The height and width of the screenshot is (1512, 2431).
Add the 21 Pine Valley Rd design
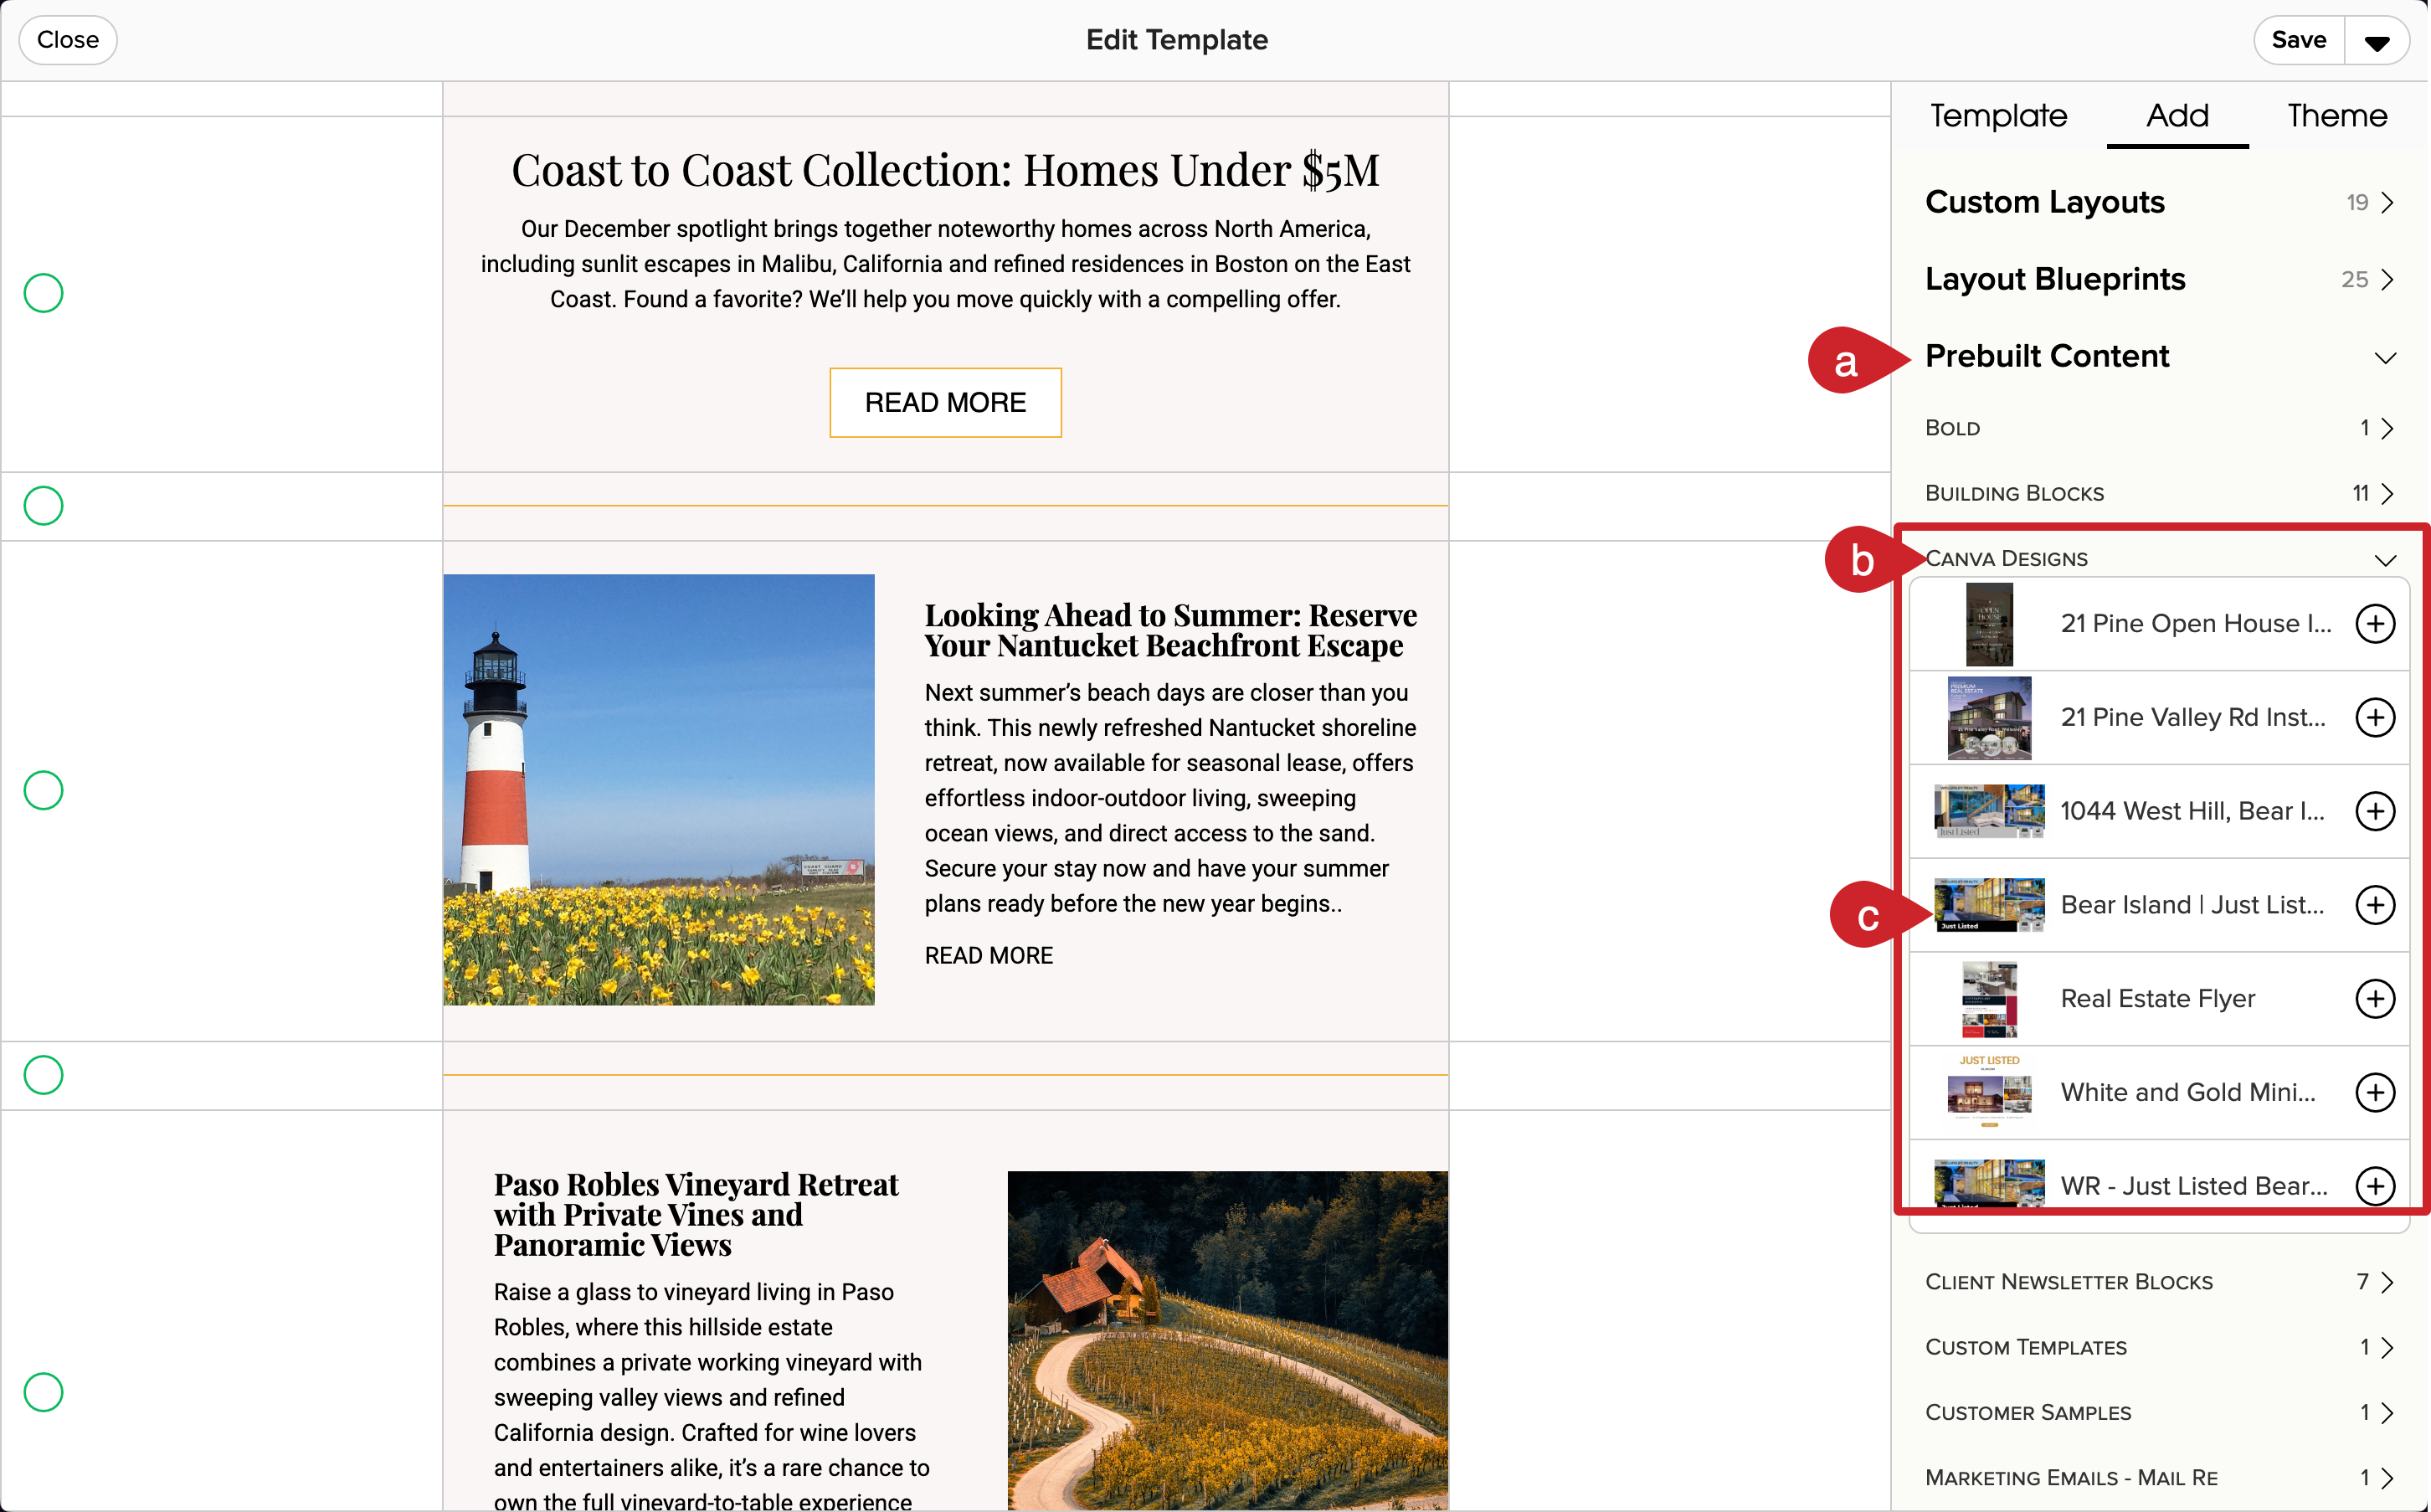click(x=2375, y=717)
